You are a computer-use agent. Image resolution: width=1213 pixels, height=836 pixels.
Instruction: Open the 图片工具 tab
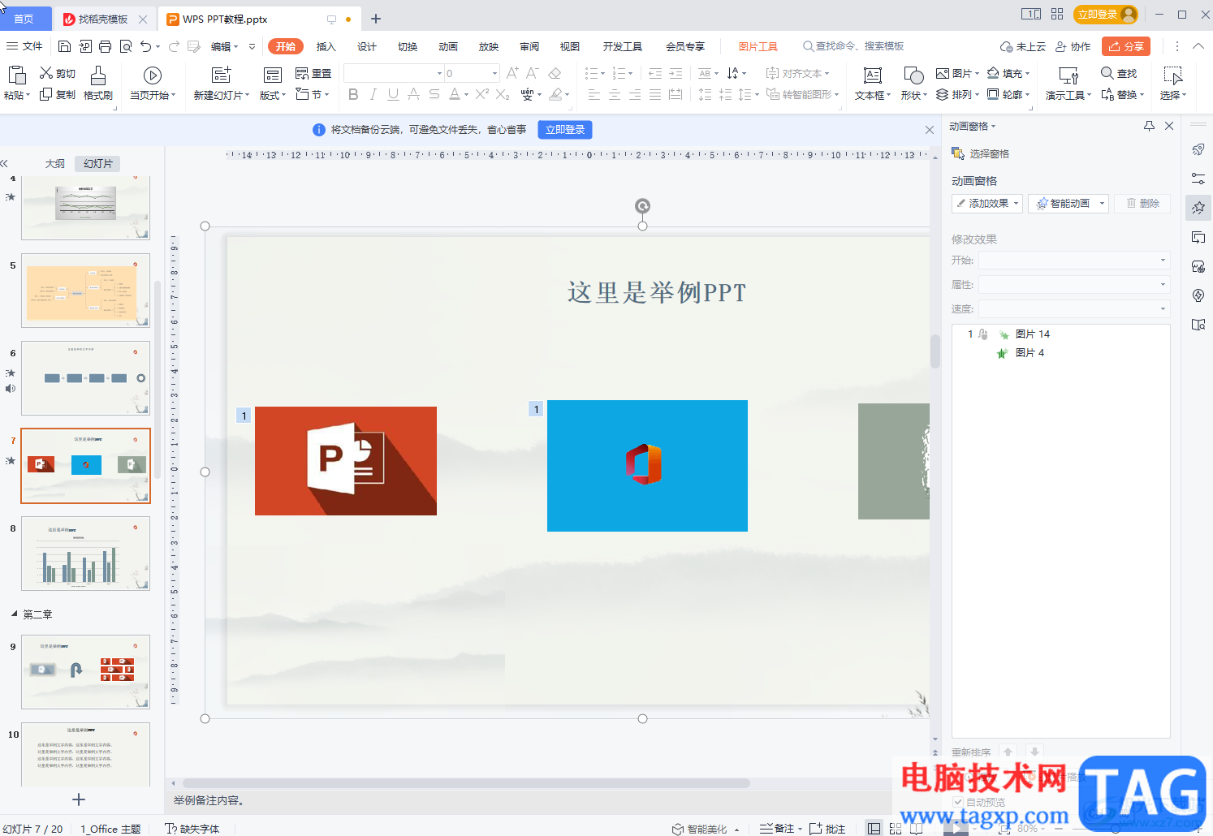(758, 46)
